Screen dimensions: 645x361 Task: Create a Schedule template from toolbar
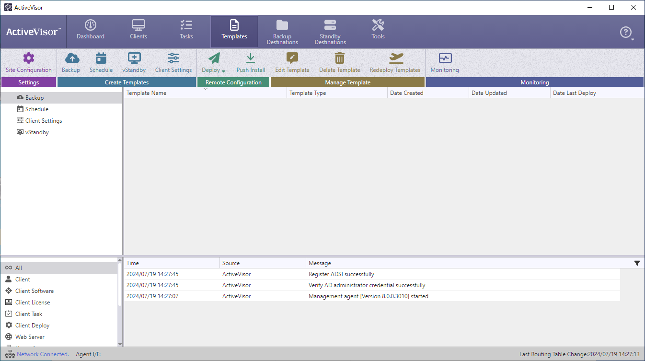click(101, 63)
